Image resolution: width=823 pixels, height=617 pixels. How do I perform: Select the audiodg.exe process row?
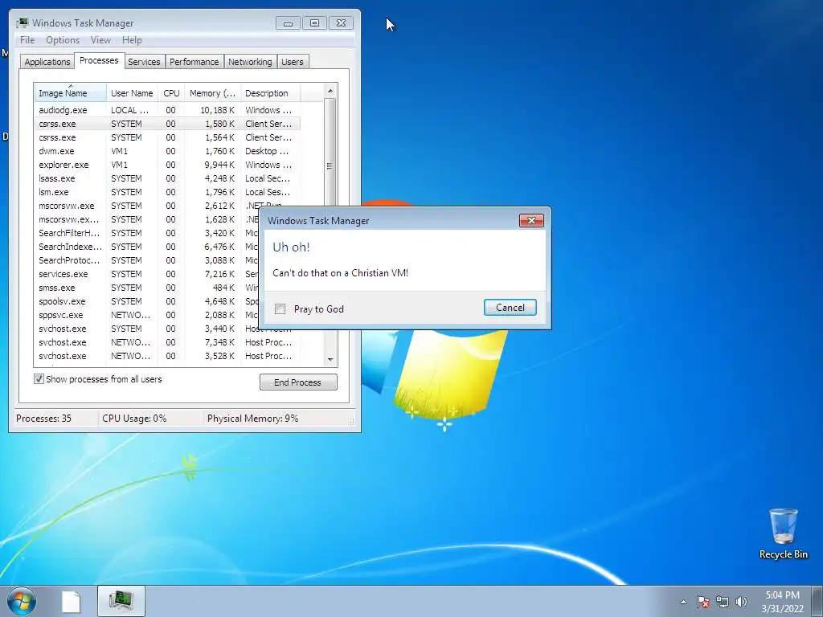[x=167, y=110]
